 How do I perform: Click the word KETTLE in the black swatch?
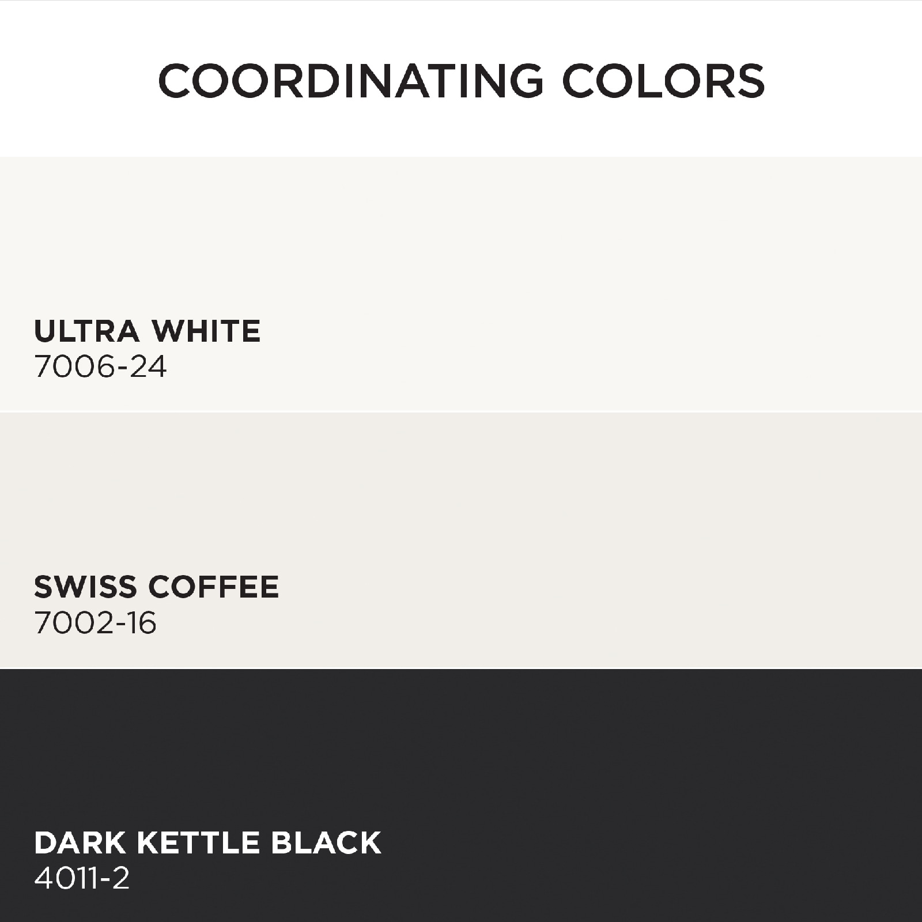point(198,843)
